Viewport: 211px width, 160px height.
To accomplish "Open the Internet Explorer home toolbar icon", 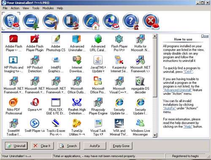I will click(91, 21).
